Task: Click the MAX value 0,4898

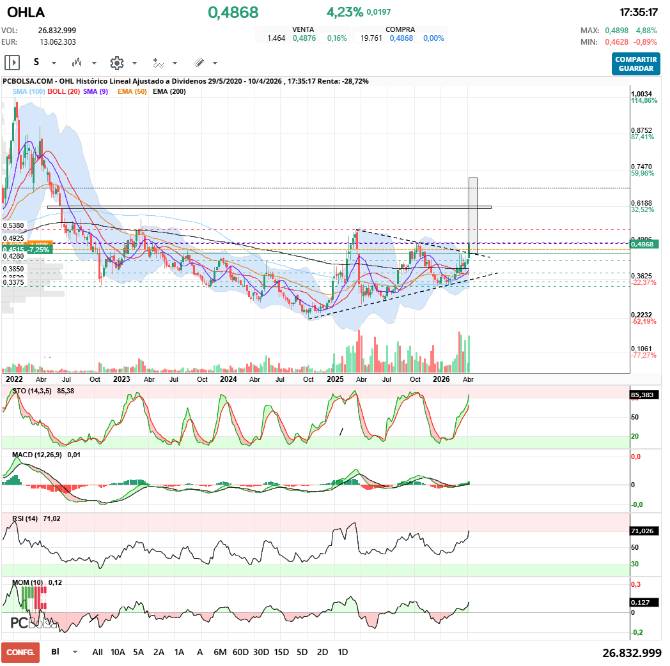Action: pyautogui.click(x=616, y=31)
